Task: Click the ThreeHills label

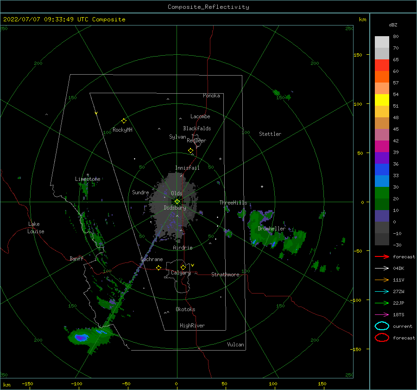Action: click(x=233, y=203)
